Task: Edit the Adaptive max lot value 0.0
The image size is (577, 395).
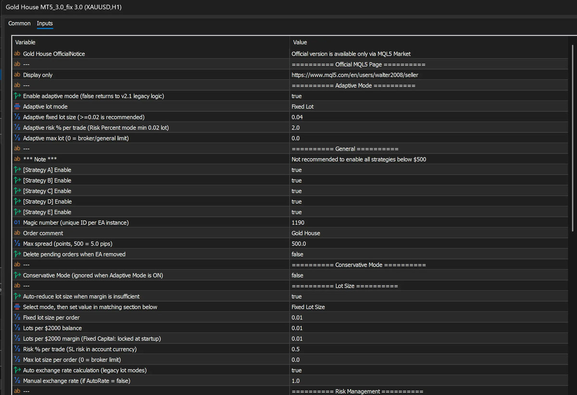Action: (296, 138)
